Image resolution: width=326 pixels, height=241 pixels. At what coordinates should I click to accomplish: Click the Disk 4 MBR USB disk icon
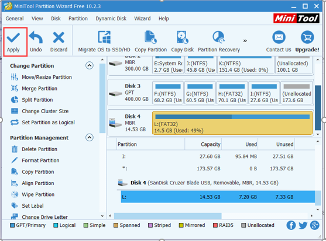[115, 123]
